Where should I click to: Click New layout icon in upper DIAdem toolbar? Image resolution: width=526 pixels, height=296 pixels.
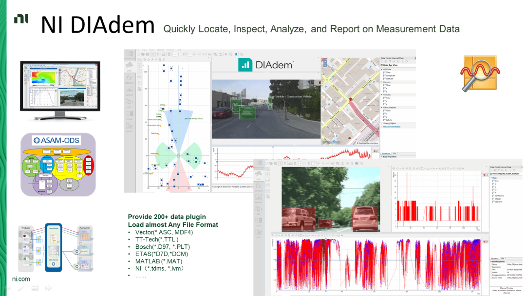[138, 55]
